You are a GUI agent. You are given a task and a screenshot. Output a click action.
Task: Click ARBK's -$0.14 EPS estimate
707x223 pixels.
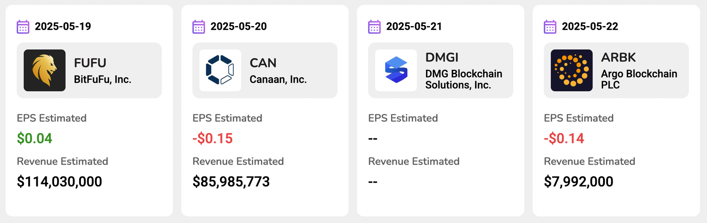(564, 138)
